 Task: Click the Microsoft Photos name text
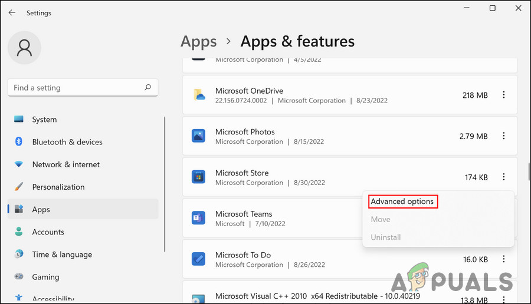pos(245,131)
